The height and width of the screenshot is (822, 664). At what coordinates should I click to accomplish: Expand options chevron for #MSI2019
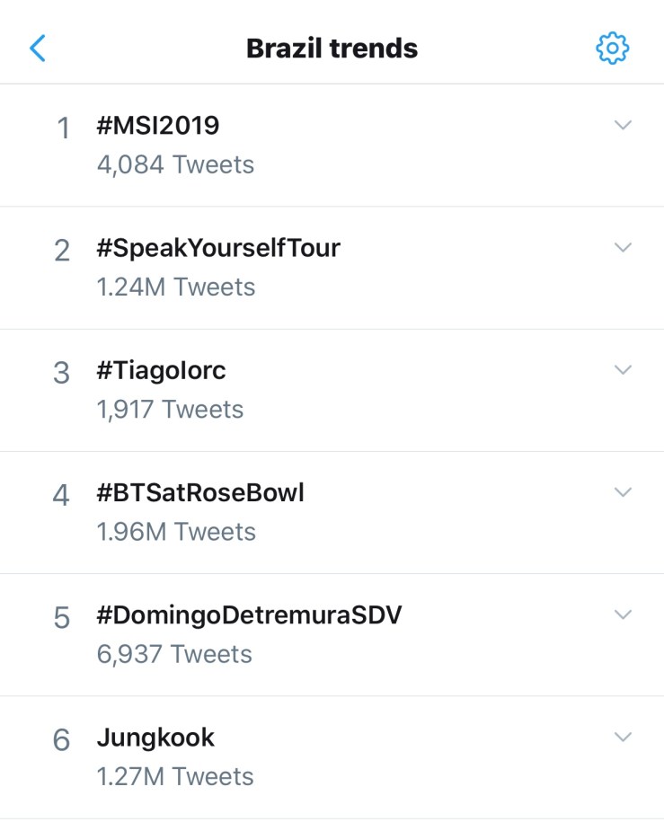(x=623, y=125)
